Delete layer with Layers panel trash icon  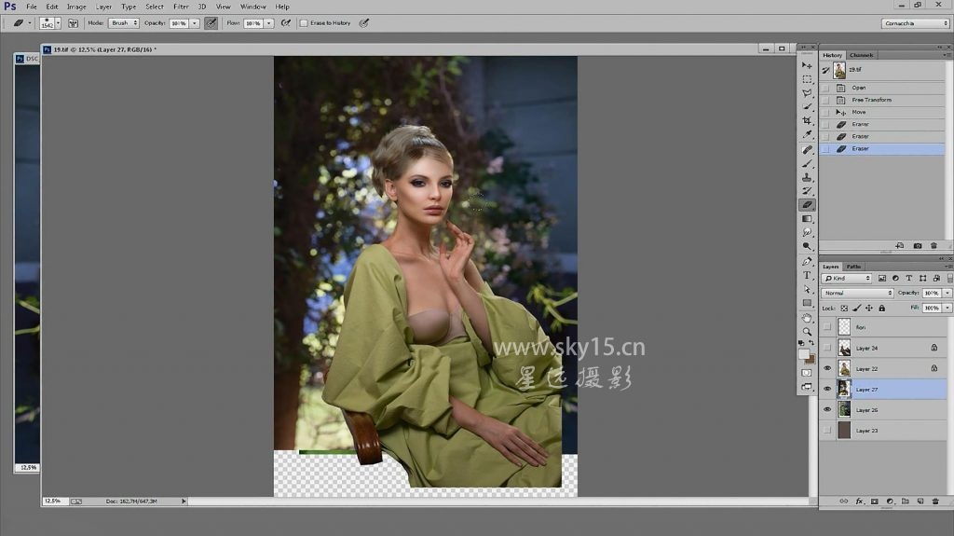tap(935, 502)
